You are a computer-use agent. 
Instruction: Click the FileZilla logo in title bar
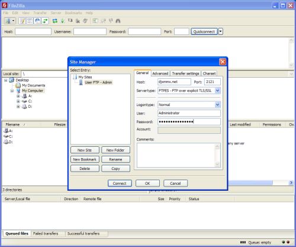(x=5, y=5)
